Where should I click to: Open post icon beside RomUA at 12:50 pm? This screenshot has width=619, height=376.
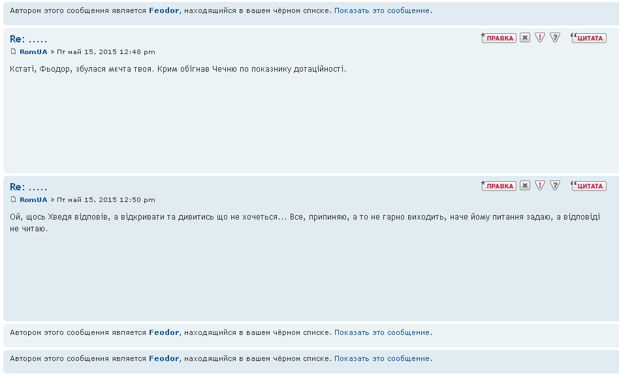pyautogui.click(x=14, y=199)
